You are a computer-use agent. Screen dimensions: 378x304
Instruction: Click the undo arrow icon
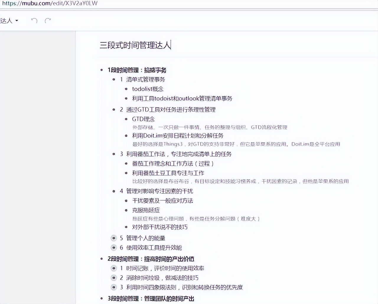34,21
